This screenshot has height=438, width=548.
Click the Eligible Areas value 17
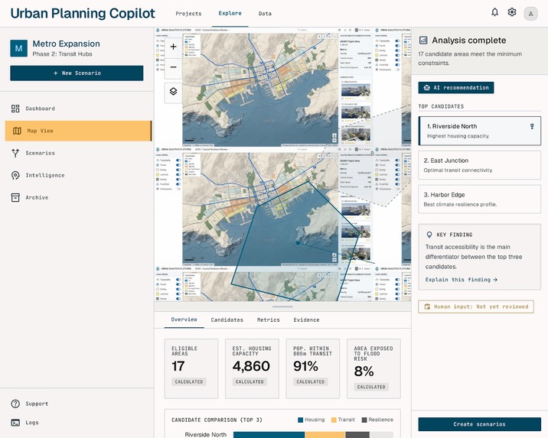pos(178,366)
